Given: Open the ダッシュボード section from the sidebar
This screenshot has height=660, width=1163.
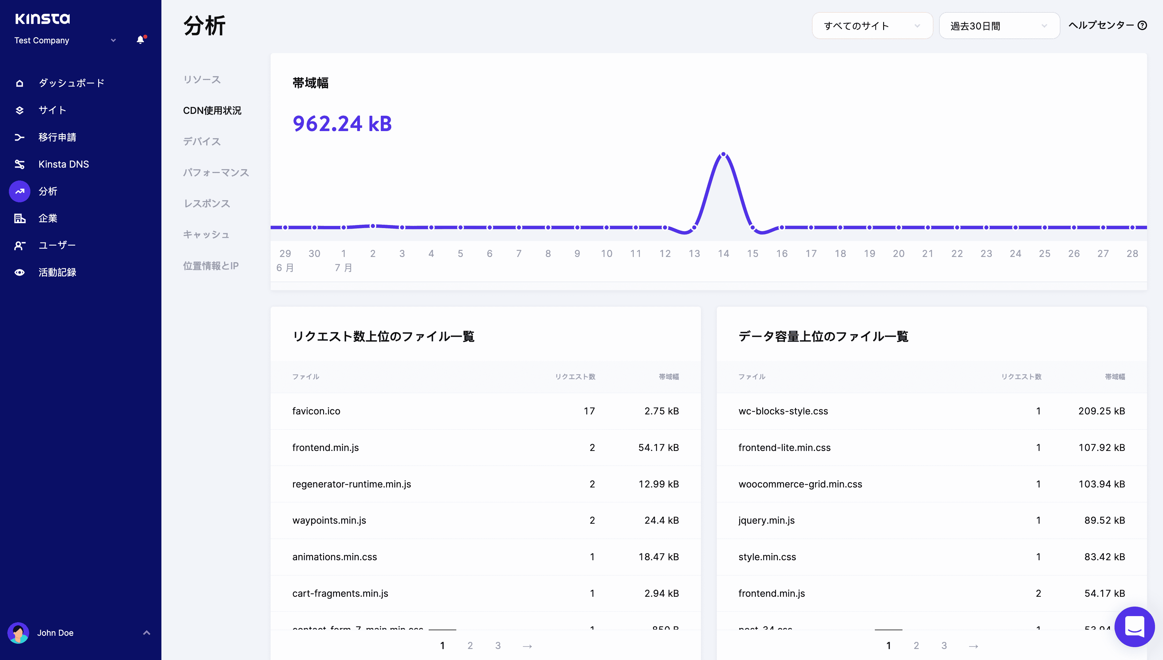Looking at the screenshot, I should click(71, 83).
